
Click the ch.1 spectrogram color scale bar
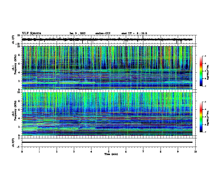(x=201, y=71)
